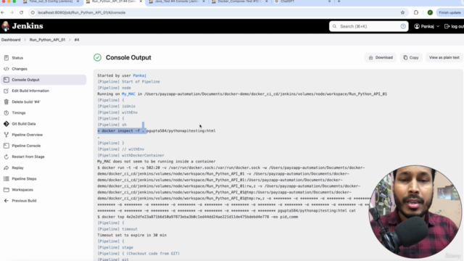Viewport: 464px width, 261px height.
Task: Open the Pankaj user dropdown
Action: point(427,26)
